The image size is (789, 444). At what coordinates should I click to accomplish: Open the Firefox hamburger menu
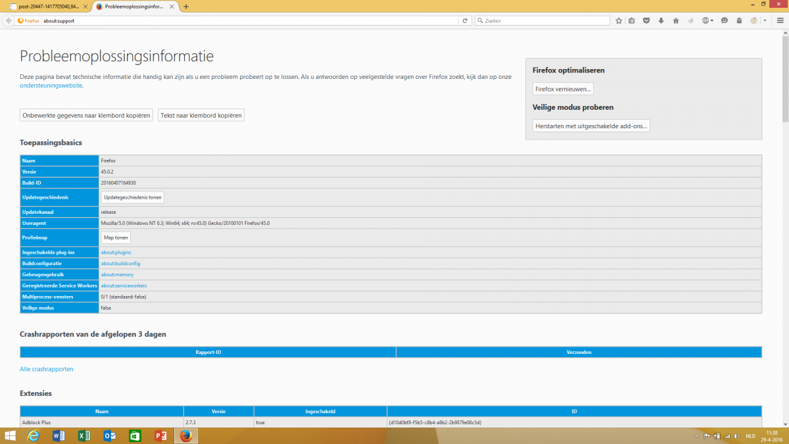coord(779,20)
